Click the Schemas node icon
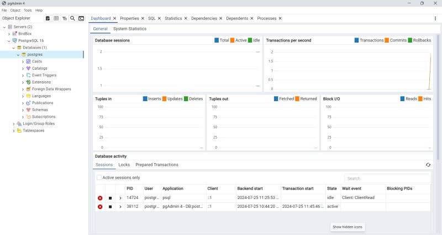 click(29, 109)
